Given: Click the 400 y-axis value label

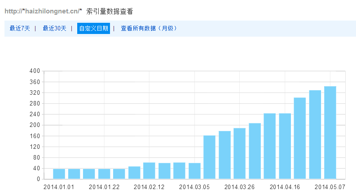Looking at the screenshot, I should coord(35,71).
